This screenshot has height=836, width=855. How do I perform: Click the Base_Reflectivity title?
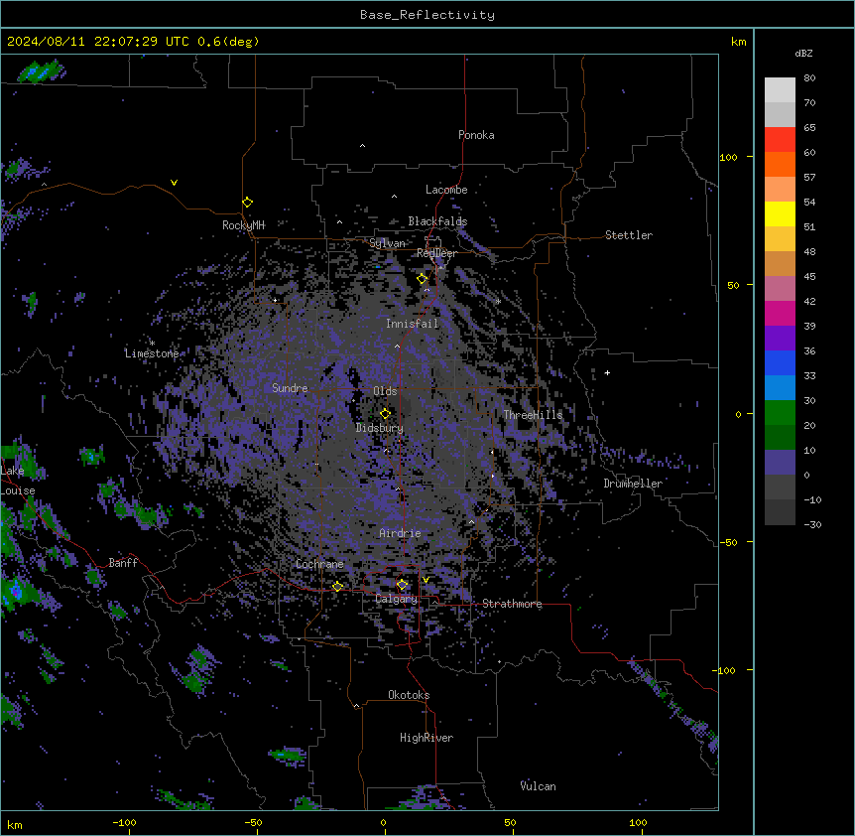[x=427, y=15]
